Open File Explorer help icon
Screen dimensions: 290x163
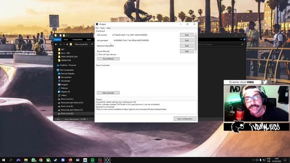[x=245, y=39]
